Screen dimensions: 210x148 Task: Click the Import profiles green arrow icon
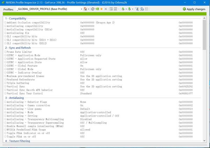tap(129, 9)
